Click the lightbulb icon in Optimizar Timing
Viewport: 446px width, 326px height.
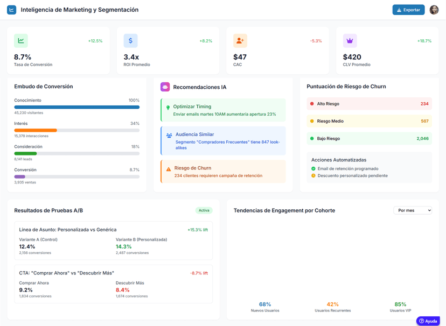click(168, 108)
